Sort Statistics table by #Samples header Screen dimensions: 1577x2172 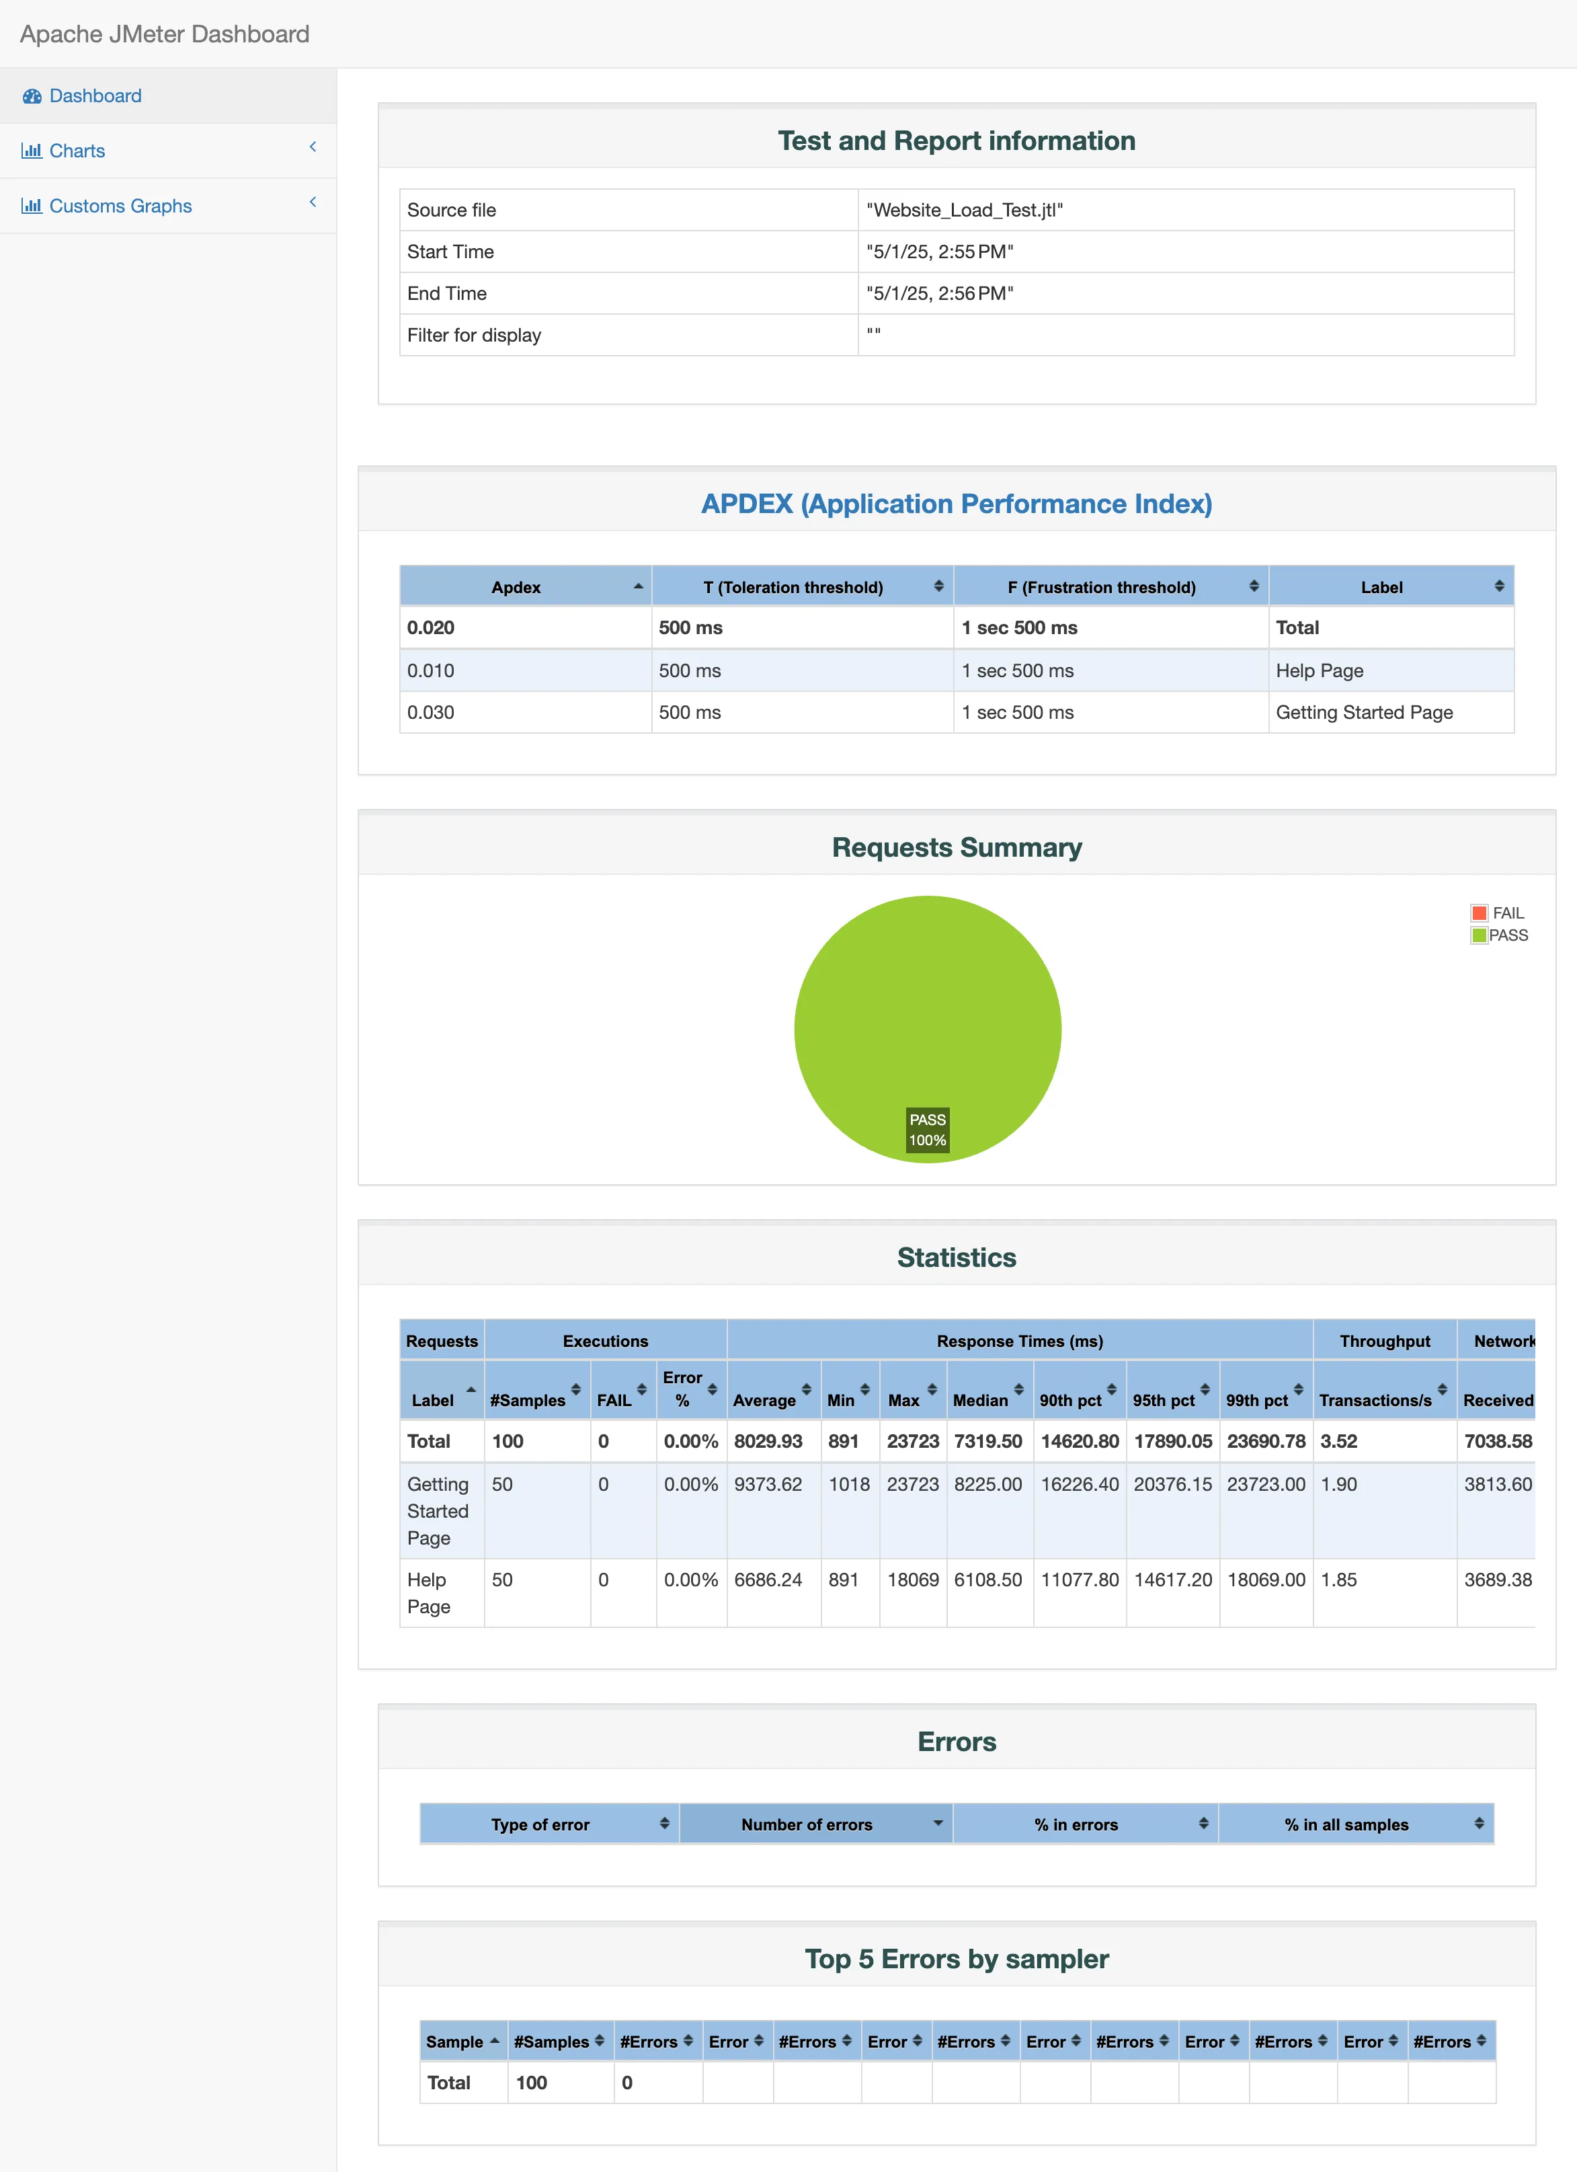pyautogui.click(x=528, y=1400)
